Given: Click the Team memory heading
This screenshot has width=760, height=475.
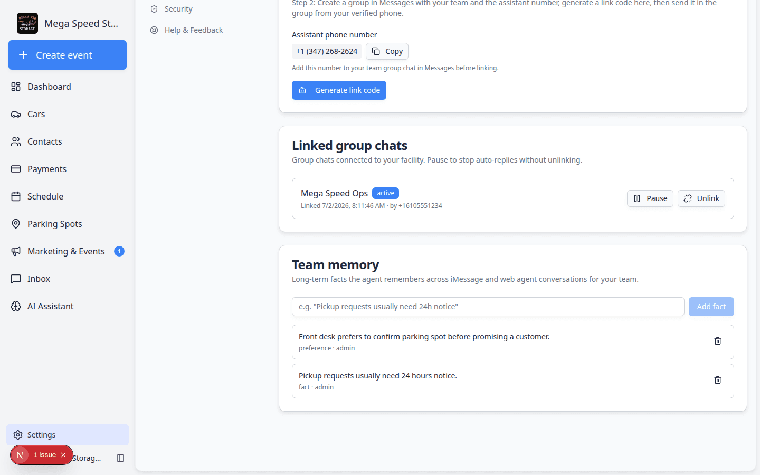Looking at the screenshot, I should (335, 265).
